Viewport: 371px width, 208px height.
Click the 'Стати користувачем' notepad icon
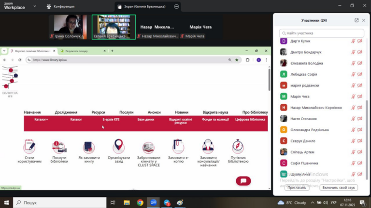tap(29, 147)
